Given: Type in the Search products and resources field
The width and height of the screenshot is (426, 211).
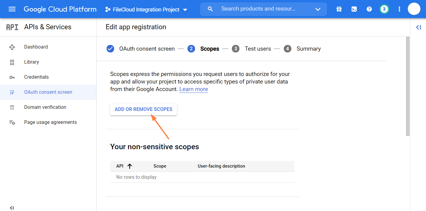Looking at the screenshot, I should point(258,9).
